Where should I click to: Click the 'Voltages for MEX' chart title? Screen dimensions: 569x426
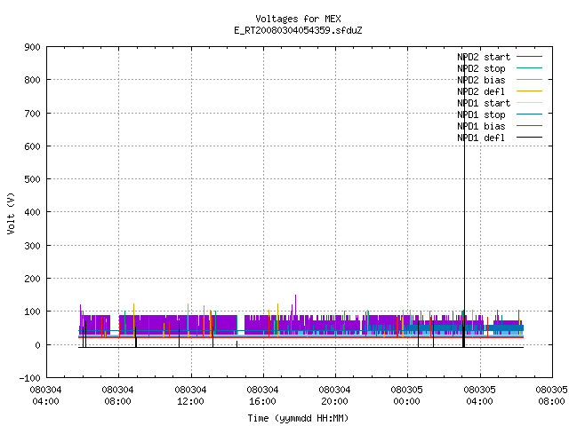coord(298,19)
